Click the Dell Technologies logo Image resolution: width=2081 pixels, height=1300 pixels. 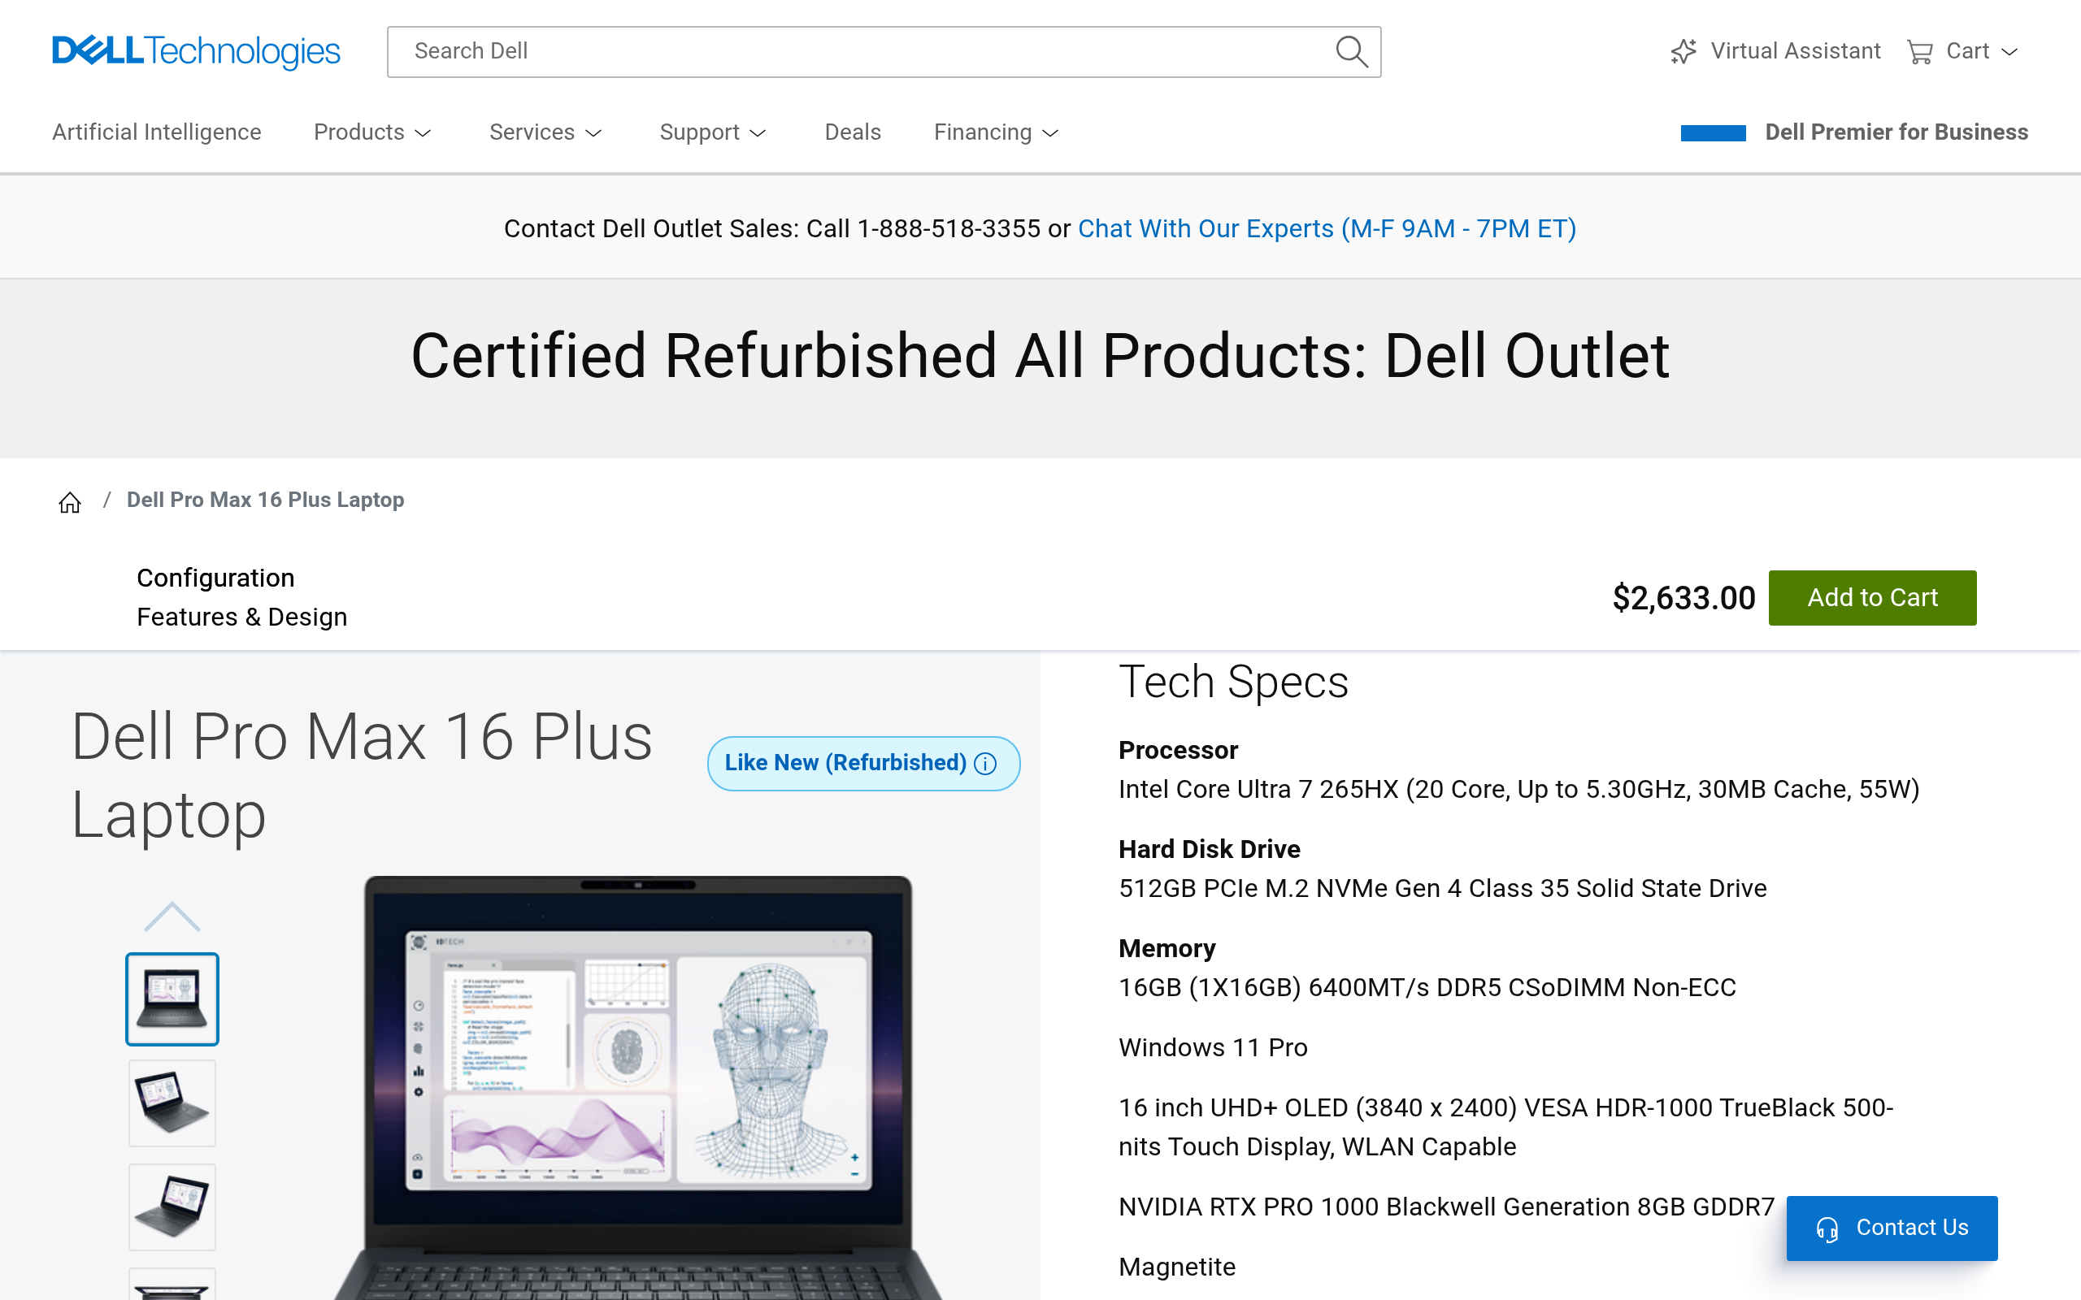(x=196, y=51)
